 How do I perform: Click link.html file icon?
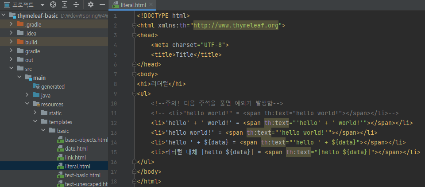pyautogui.click(x=60, y=158)
